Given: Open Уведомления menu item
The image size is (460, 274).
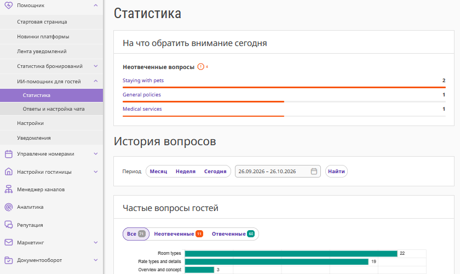Looking at the screenshot, I should pos(51,138).
